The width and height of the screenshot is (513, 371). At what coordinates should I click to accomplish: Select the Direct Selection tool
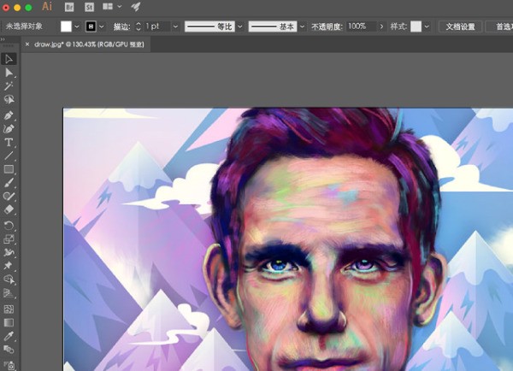tap(9, 73)
